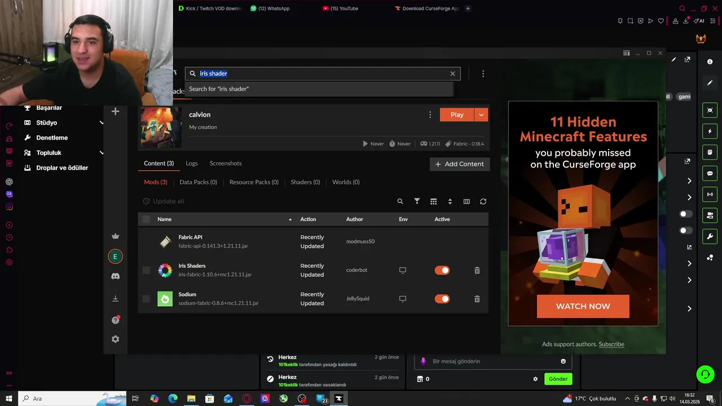Image resolution: width=722 pixels, height=406 pixels.
Task: Tick the Sodium row checkbox
Action: tap(146, 299)
